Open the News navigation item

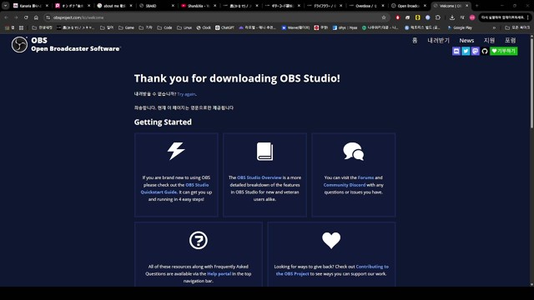466,41
